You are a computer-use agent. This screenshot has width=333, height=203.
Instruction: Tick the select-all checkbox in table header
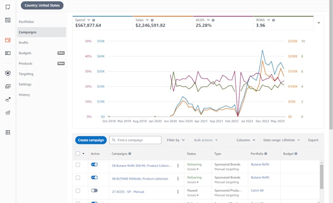[x=78, y=153]
